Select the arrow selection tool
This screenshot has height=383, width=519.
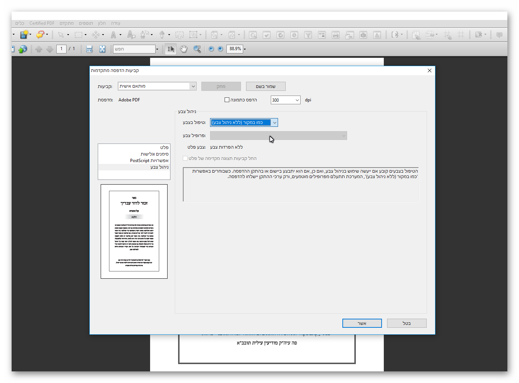[61, 35]
